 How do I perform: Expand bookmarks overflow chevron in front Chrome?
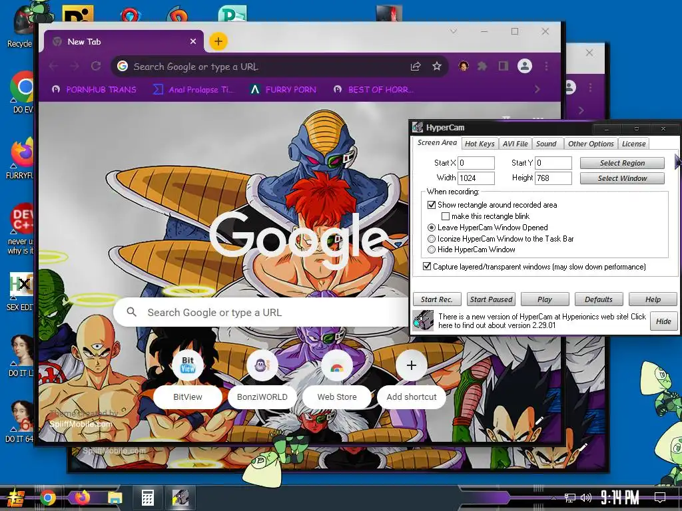pyautogui.click(x=537, y=89)
